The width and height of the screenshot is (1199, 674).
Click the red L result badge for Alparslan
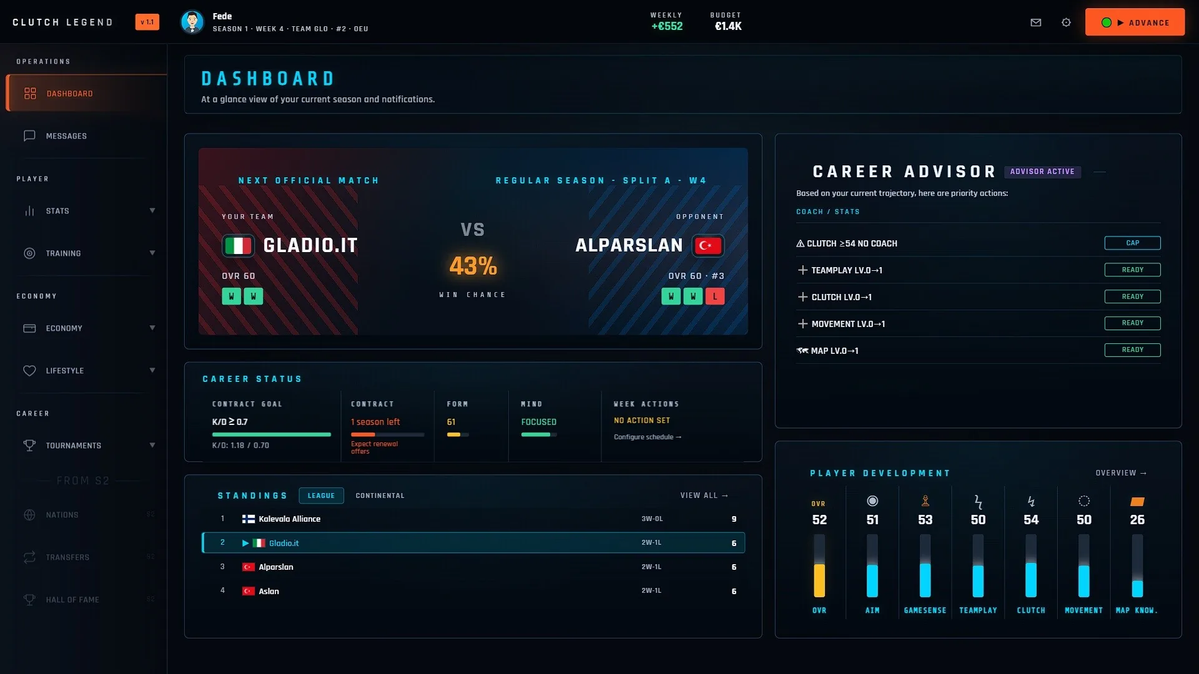tap(715, 296)
